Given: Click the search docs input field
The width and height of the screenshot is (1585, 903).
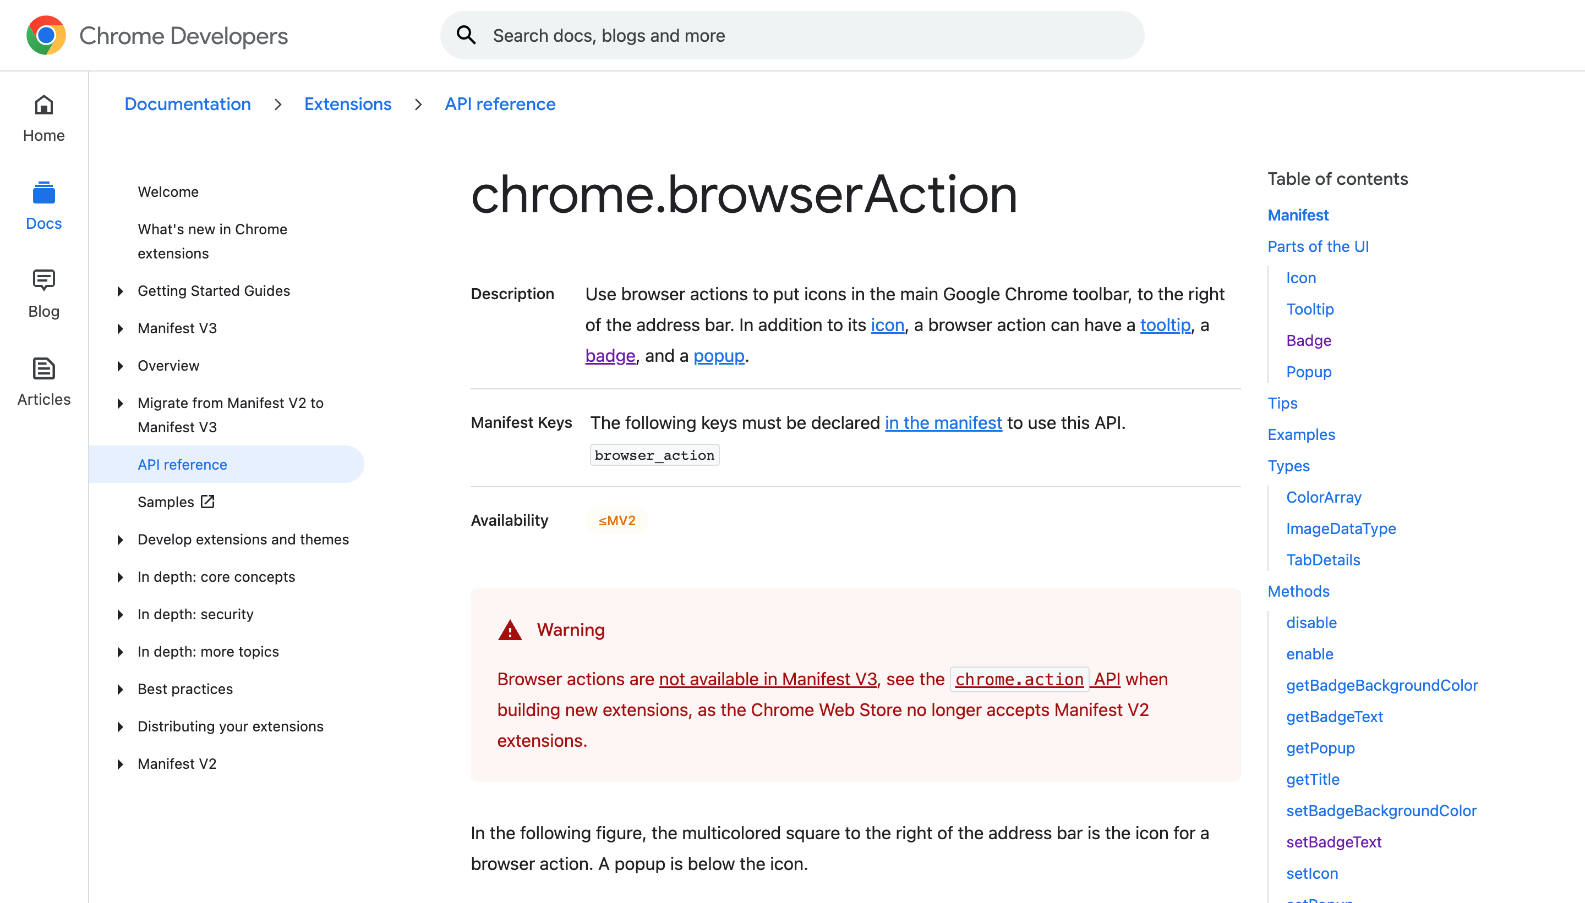Looking at the screenshot, I should point(745,35).
